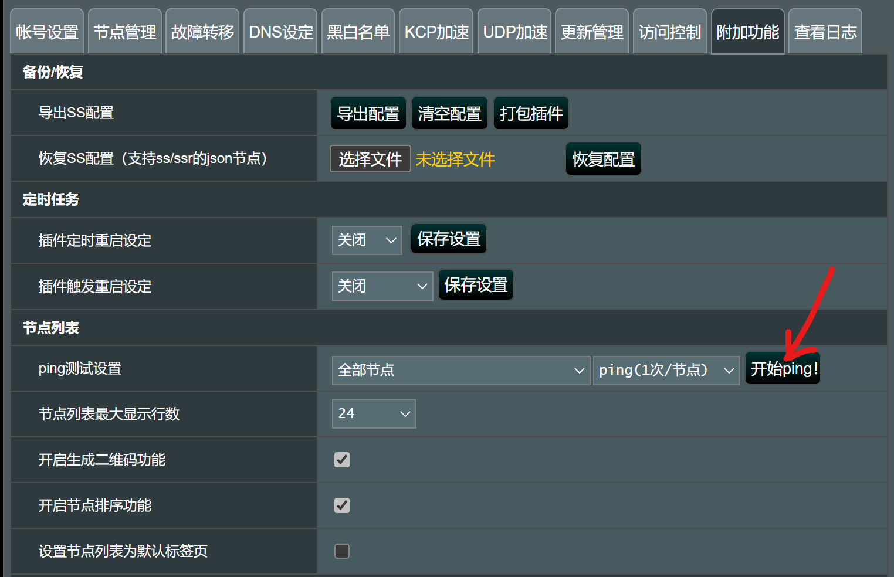Image resolution: width=894 pixels, height=577 pixels.
Task: Save the 插件触发重启设定 setting
Action: [476, 285]
